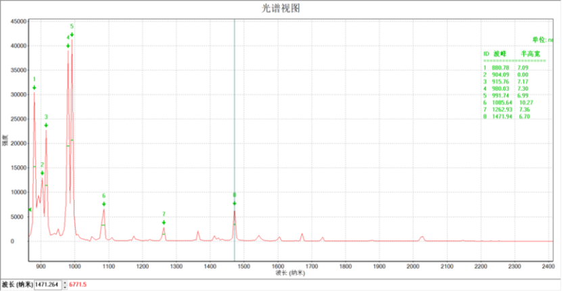
Task: Click the peak table row 880.78
Action: click(506, 68)
